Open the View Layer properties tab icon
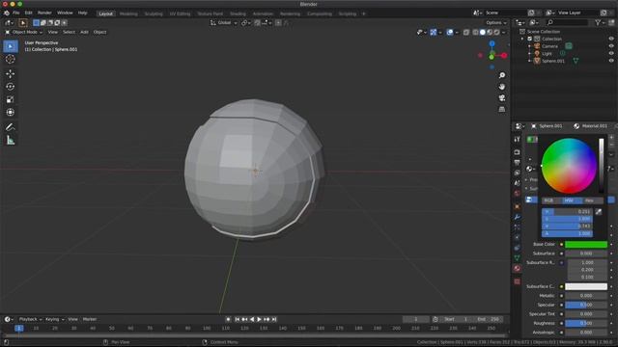618x347 pixels. (x=518, y=173)
